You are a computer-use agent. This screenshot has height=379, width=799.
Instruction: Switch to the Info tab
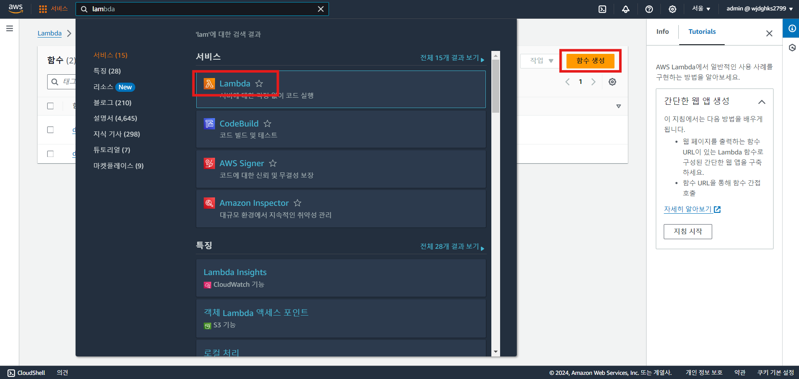[662, 32]
